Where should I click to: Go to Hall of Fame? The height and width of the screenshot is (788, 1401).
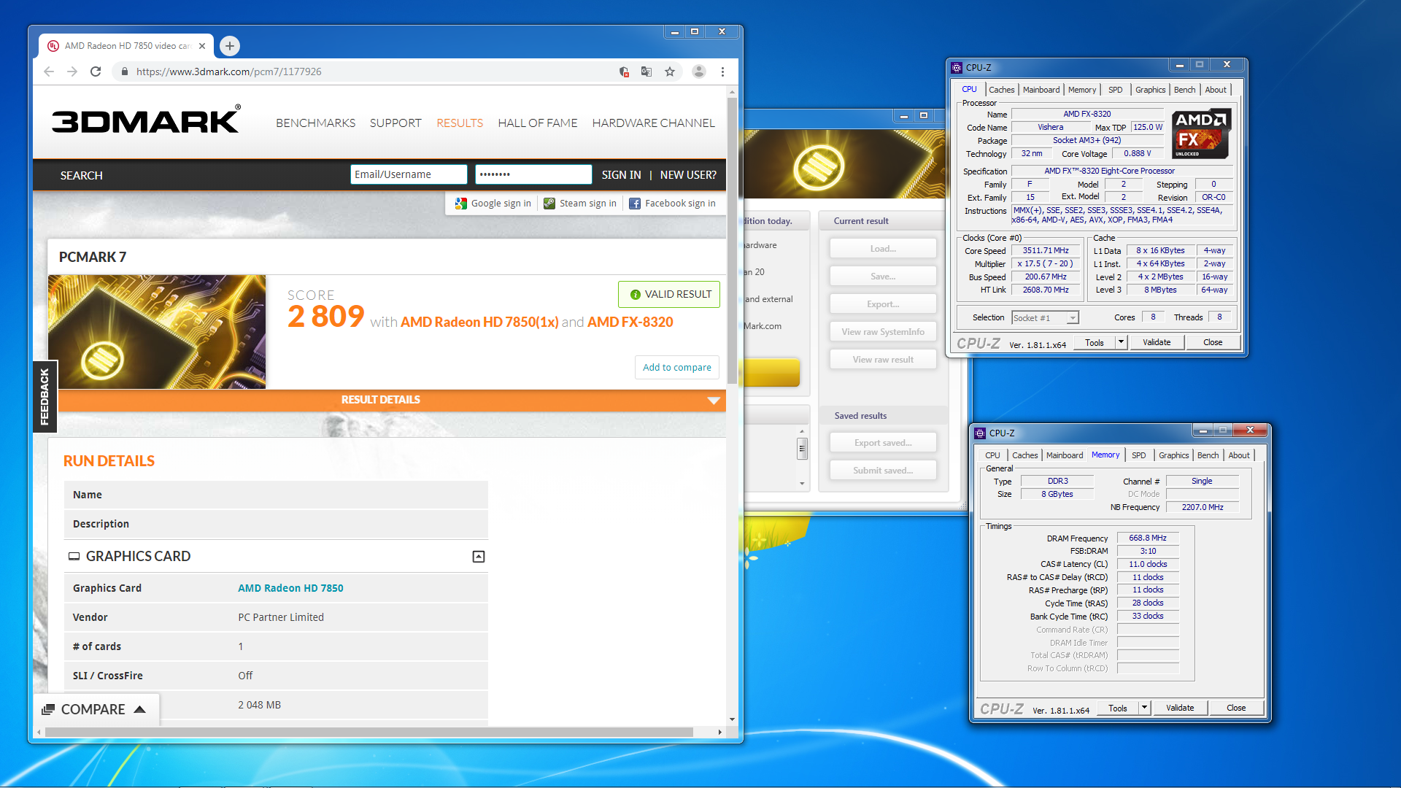[x=538, y=123]
